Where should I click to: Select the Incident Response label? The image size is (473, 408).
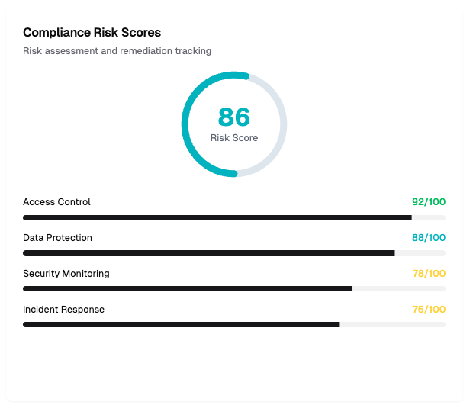(x=63, y=310)
